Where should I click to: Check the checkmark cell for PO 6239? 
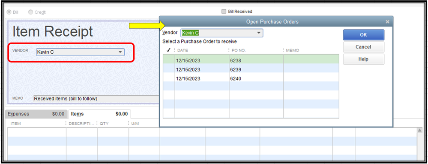(x=169, y=68)
